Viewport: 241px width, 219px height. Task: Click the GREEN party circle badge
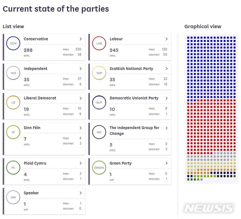pos(99,167)
